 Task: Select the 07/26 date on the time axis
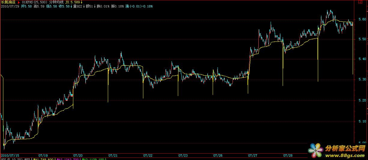[218, 155]
